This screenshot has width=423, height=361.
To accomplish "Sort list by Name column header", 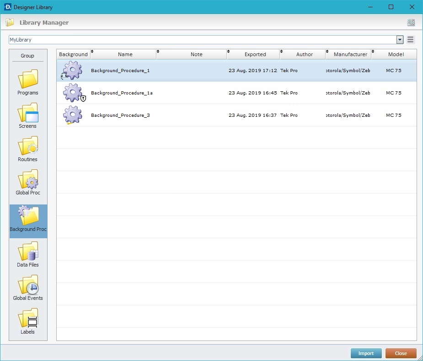I will click(x=125, y=54).
